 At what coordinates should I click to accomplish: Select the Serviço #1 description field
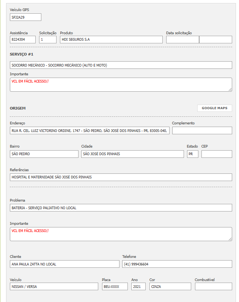click(121, 65)
